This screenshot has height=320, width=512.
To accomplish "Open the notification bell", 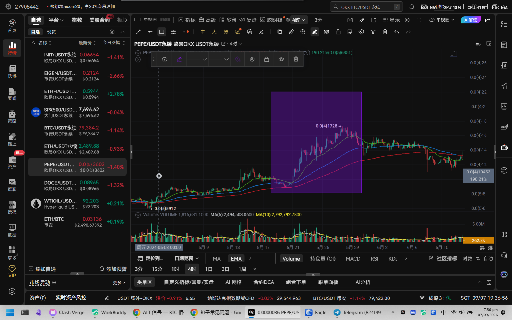I will click(x=412, y=7).
